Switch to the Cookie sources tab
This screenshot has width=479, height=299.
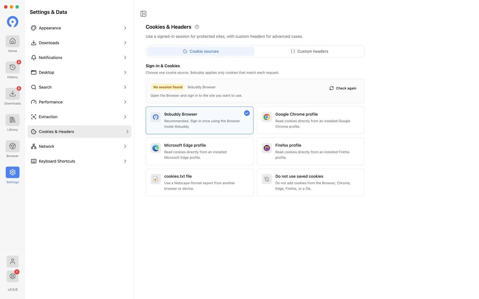tap(201, 51)
